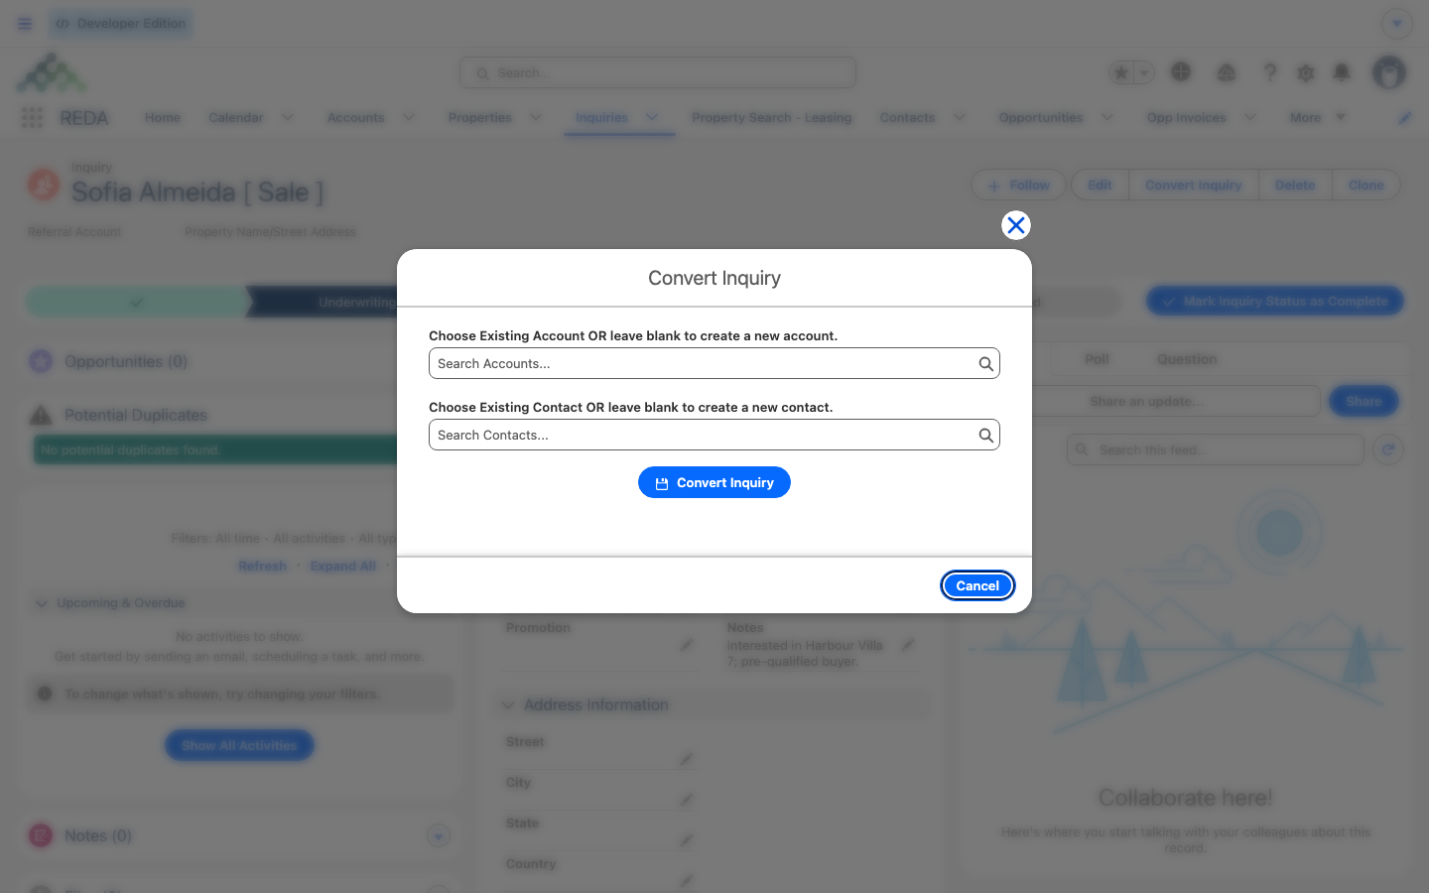Click the Trailhead guidance icon in the header
The image size is (1429, 893).
pos(1227,72)
